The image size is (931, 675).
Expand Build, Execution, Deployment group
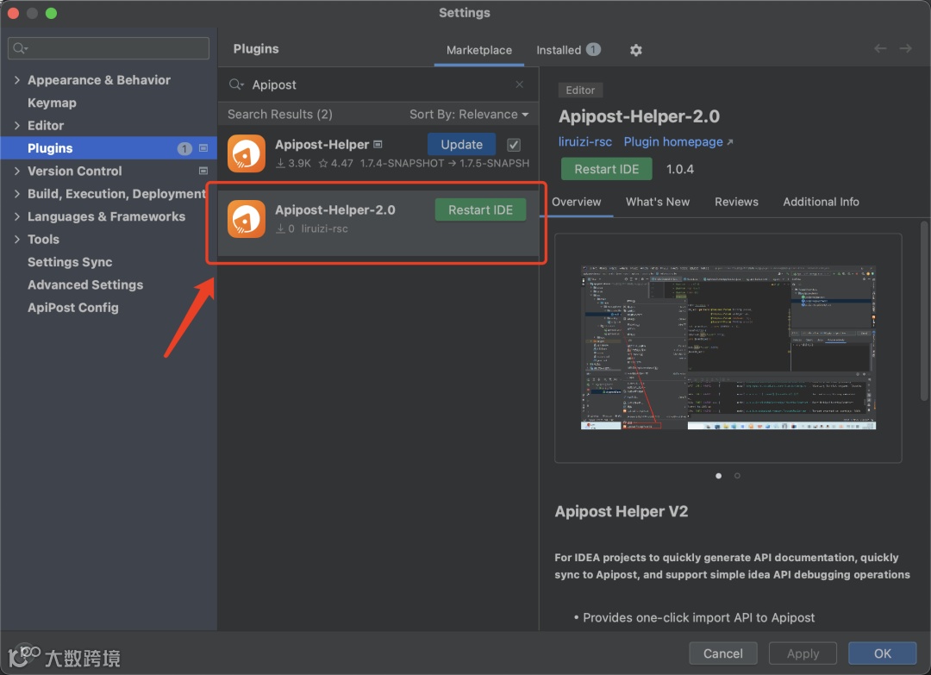[x=16, y=194]
